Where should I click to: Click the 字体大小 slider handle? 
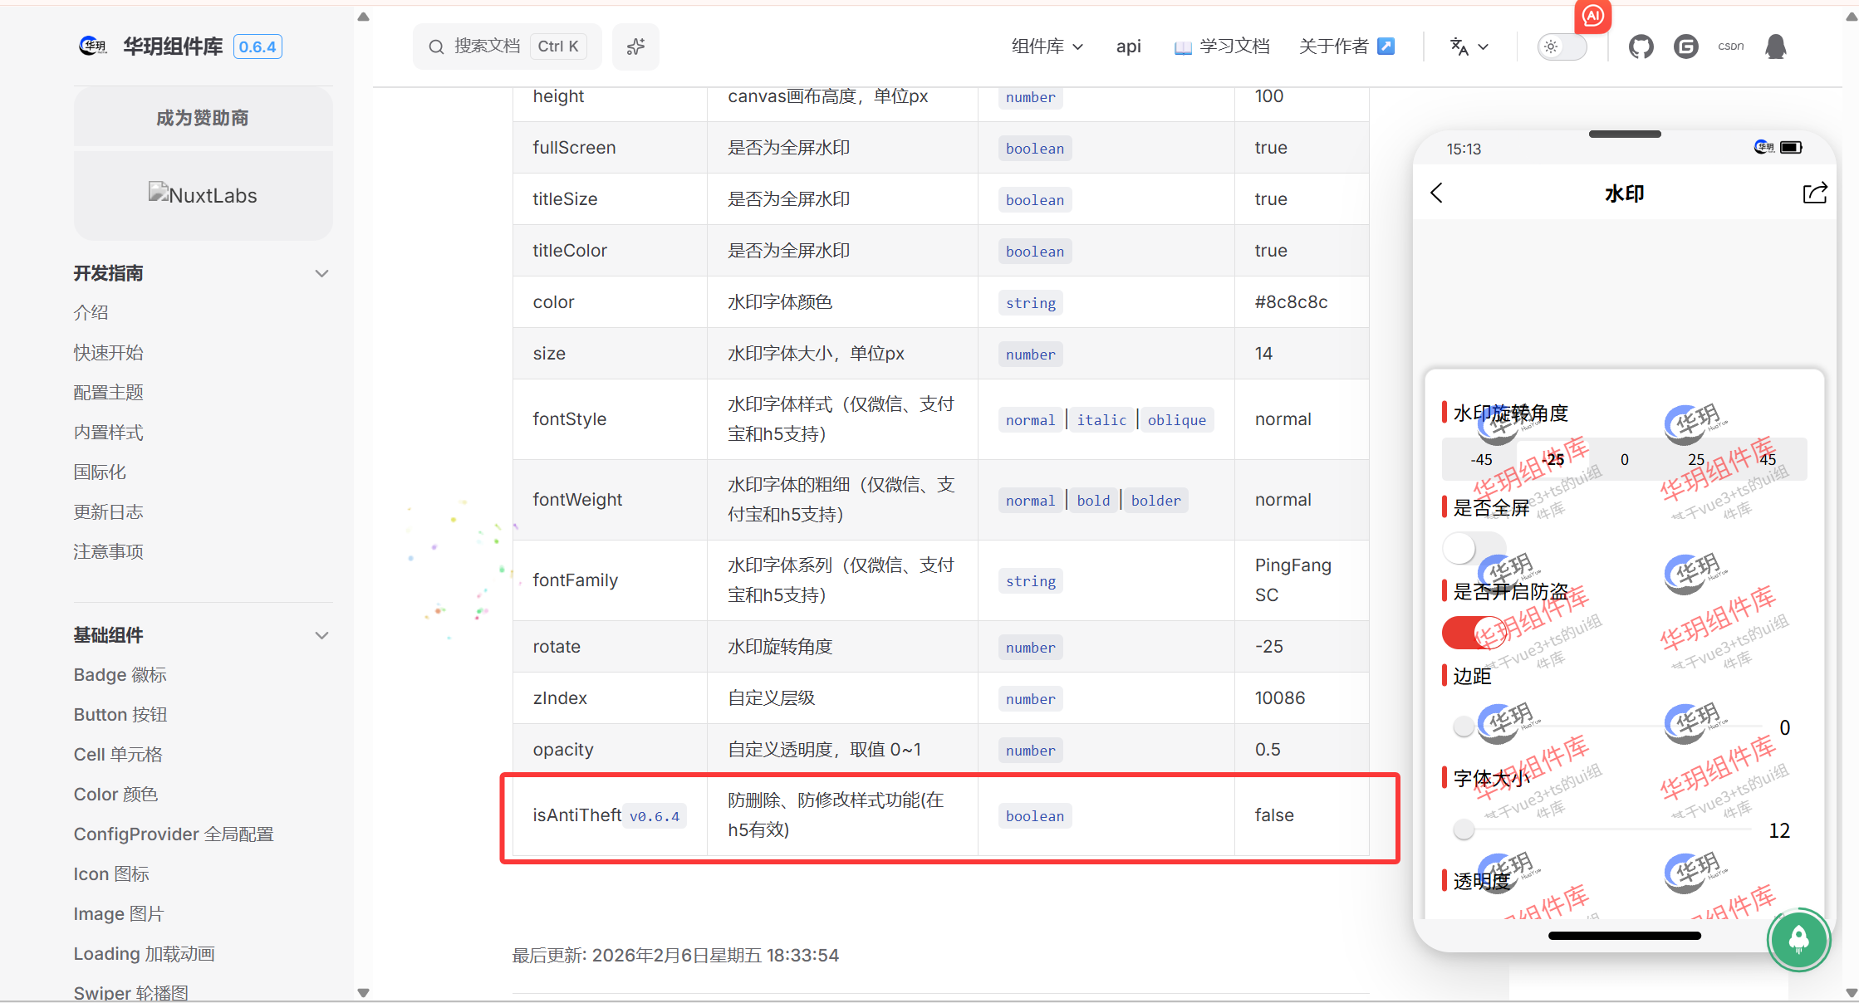[1464, 829]
